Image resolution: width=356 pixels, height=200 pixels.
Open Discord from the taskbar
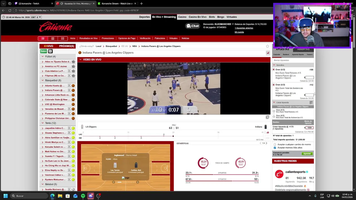coord(90,196)
